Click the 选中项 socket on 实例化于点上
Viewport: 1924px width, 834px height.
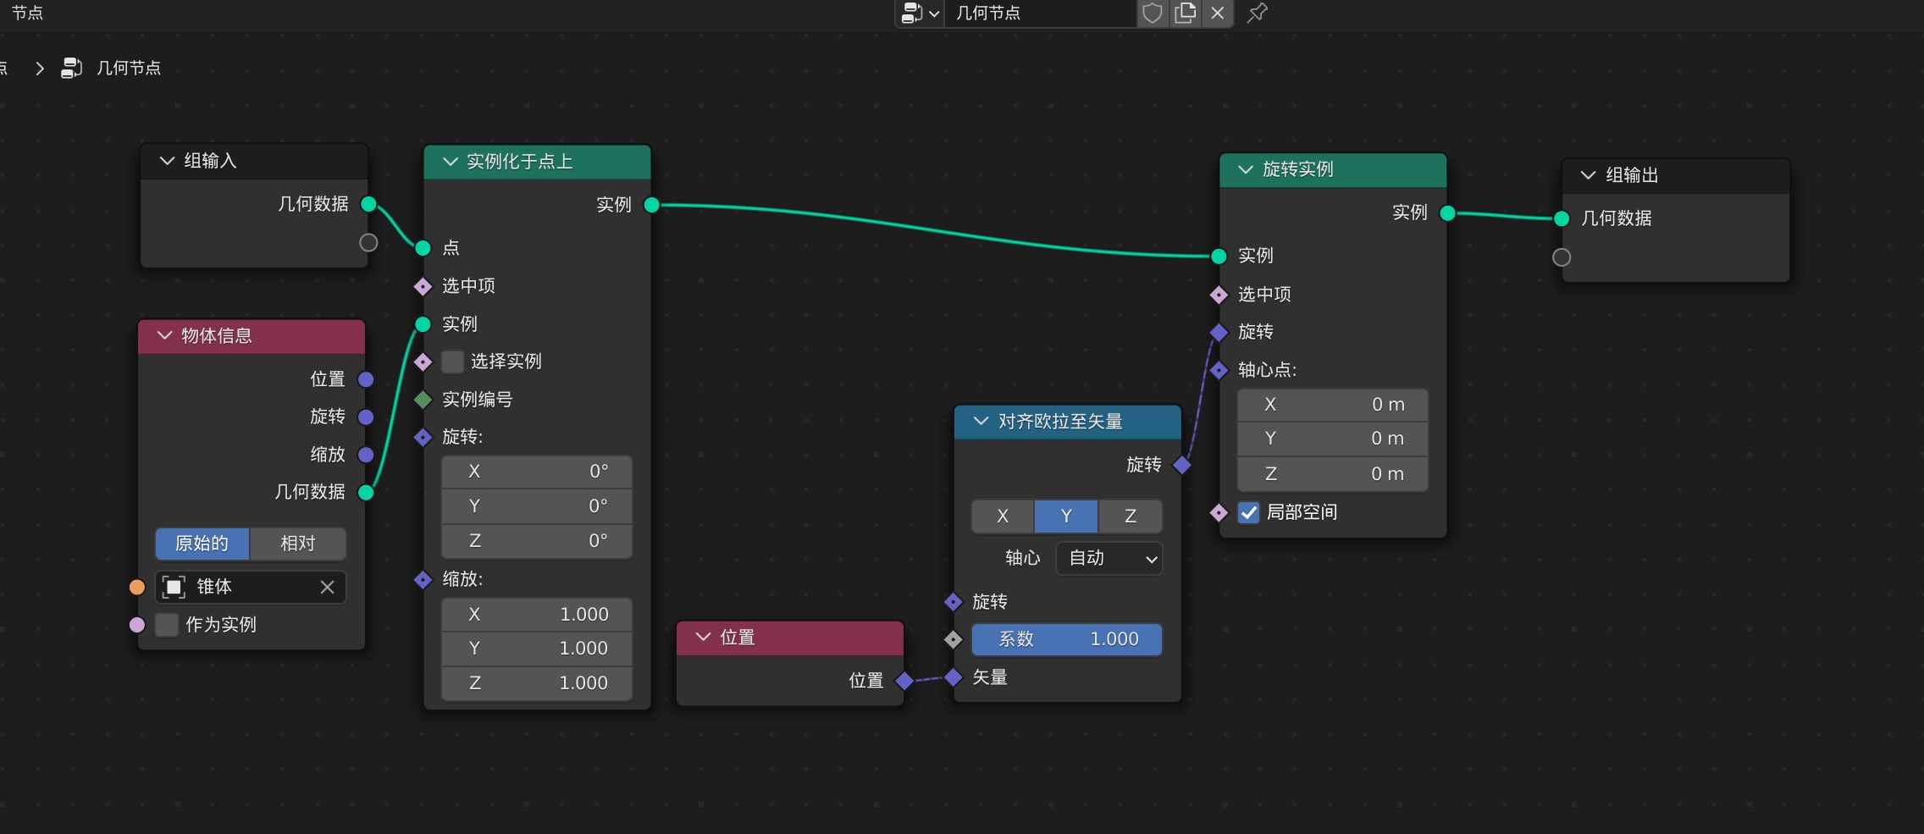click(423, 286)
